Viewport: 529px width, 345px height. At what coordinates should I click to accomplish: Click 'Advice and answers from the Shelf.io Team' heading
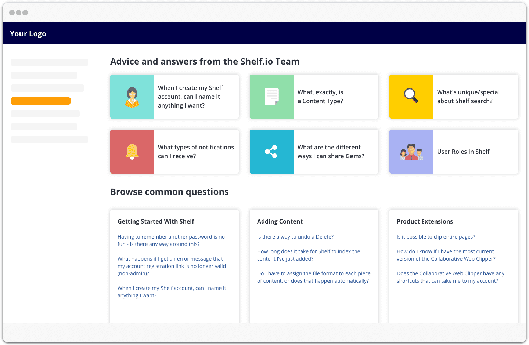pyautogui.click(x=205, y=61)
